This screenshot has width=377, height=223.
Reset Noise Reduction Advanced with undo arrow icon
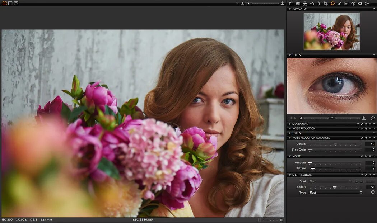[366, 138]
